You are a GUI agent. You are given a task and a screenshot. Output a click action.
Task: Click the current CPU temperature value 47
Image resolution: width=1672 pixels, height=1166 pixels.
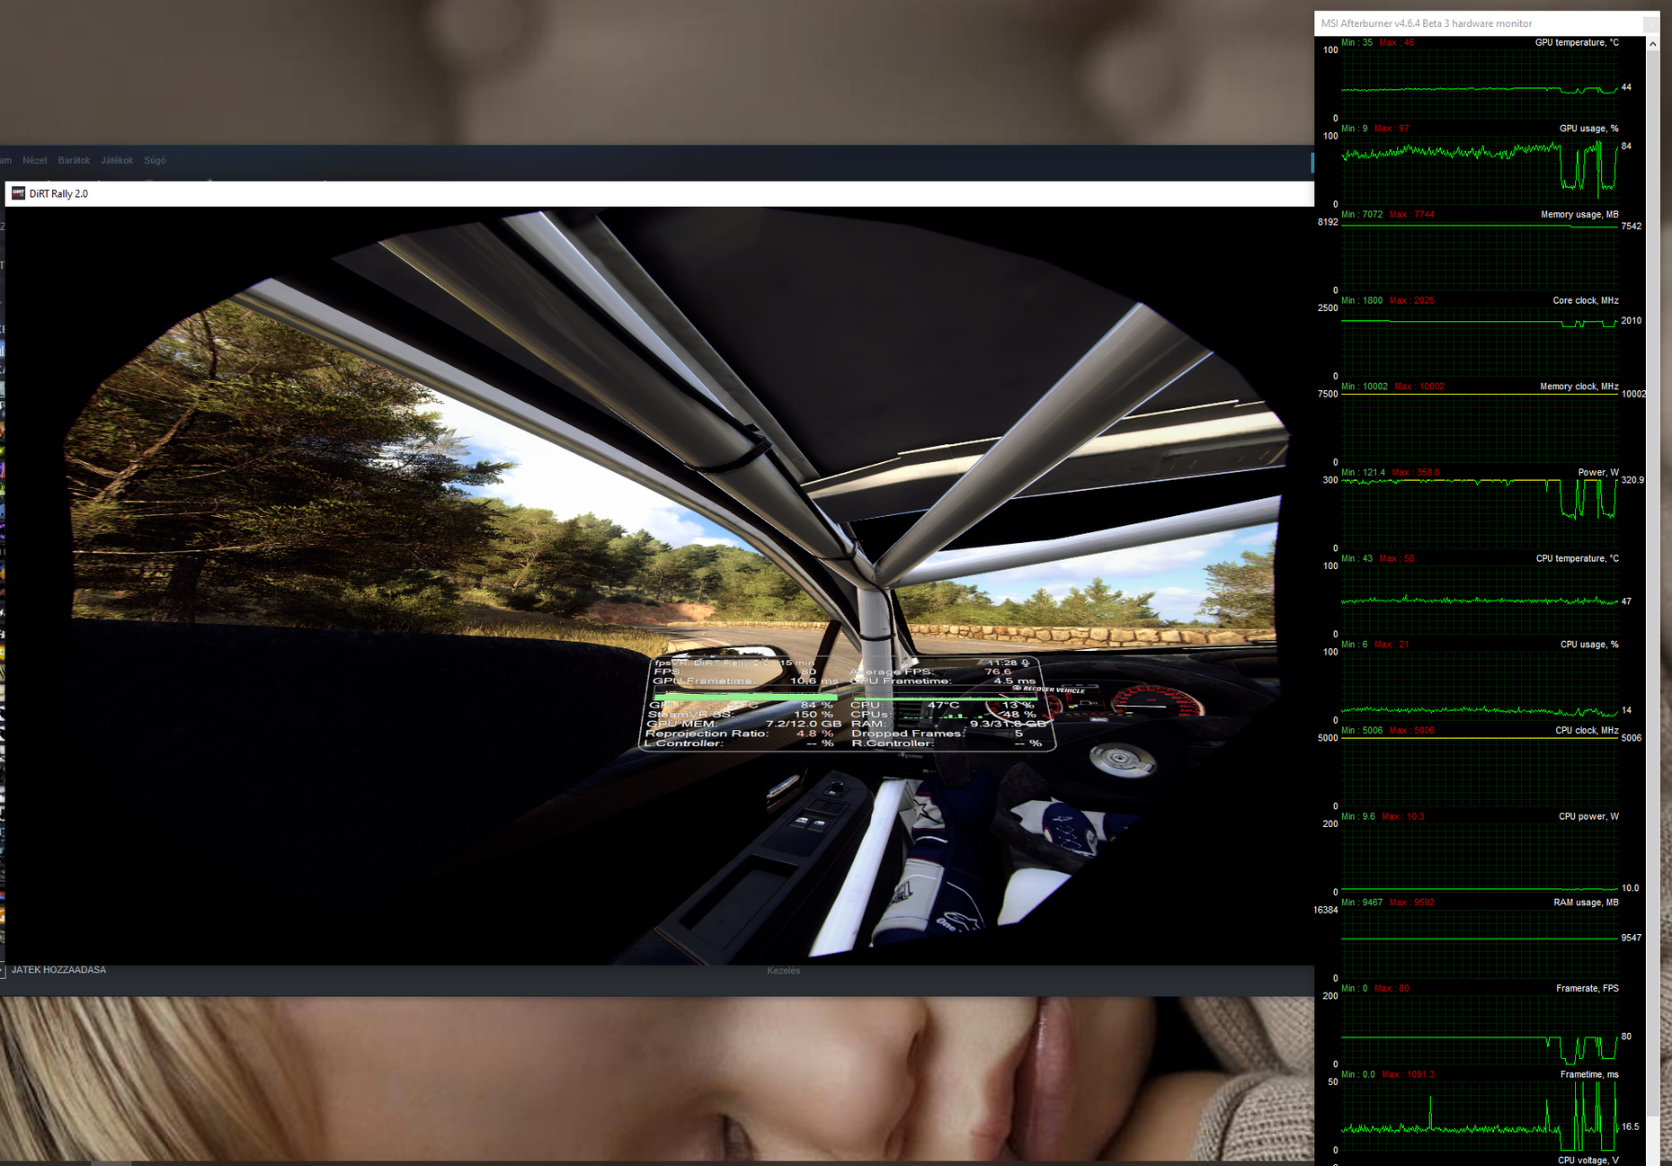1626,601
